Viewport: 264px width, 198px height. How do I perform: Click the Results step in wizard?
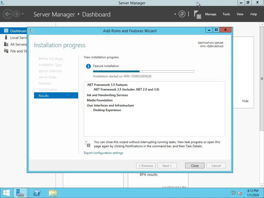tap(56, 96)
